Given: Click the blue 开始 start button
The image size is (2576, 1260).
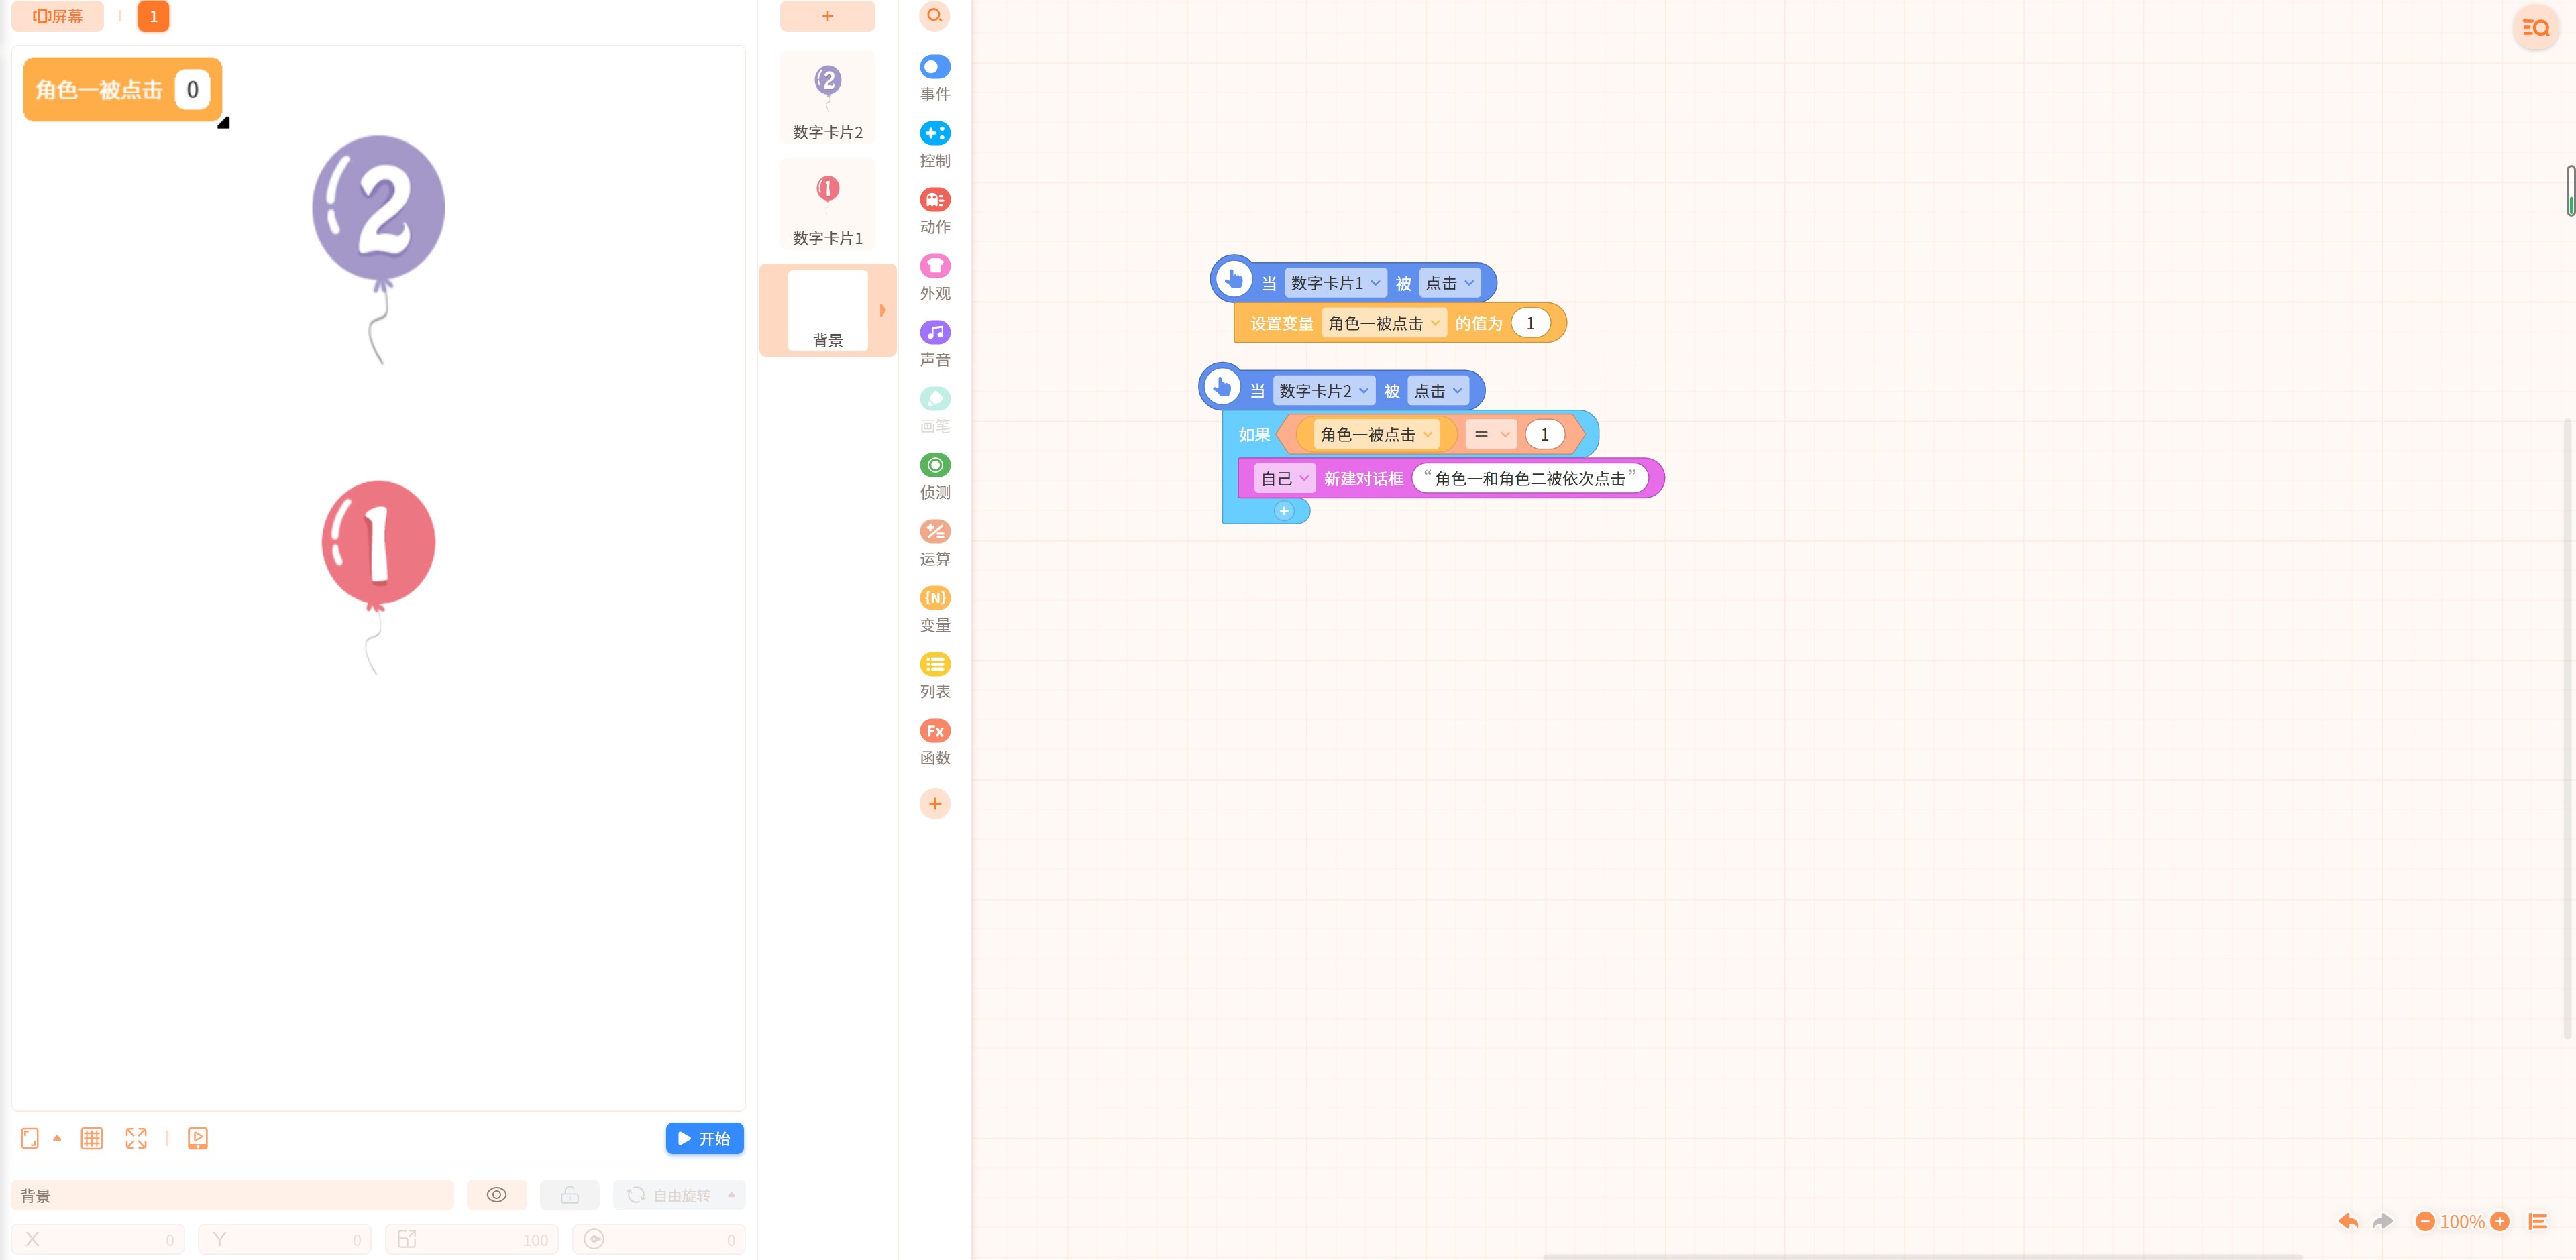Looking at the screenshot, I should coord(704,1138).
